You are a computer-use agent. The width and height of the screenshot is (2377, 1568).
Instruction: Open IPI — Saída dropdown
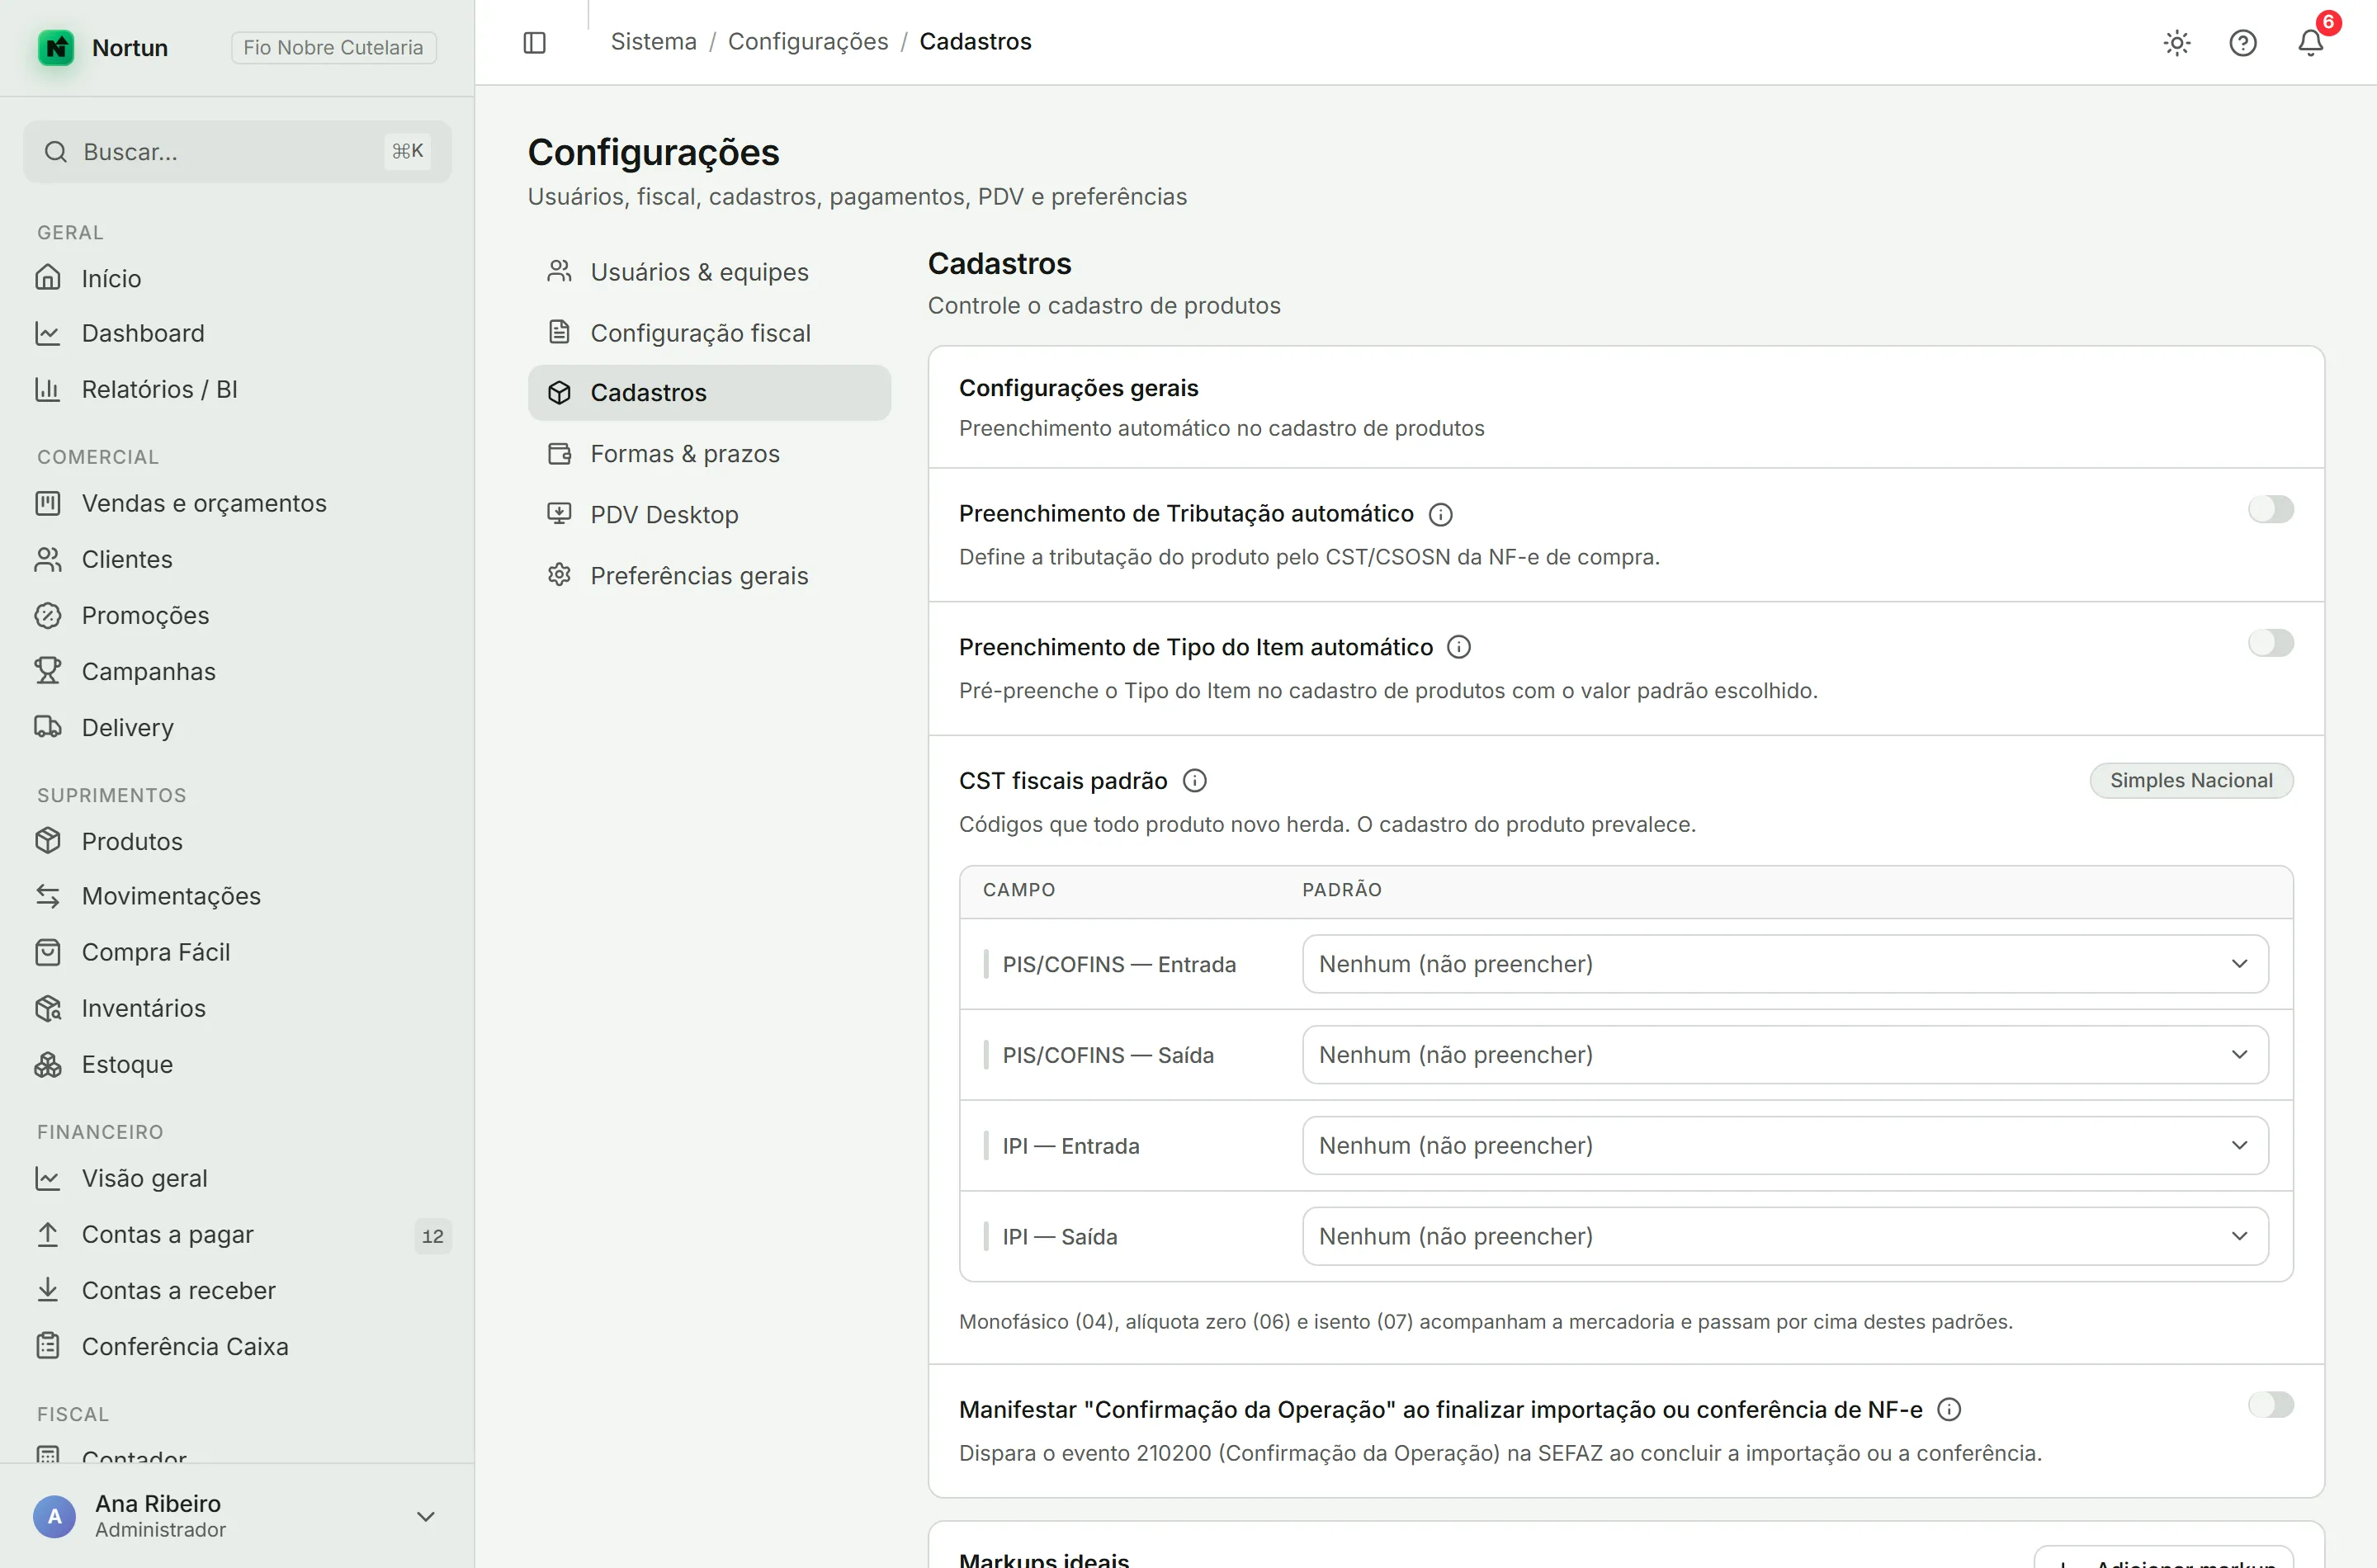click(x=1785, y=1237)
